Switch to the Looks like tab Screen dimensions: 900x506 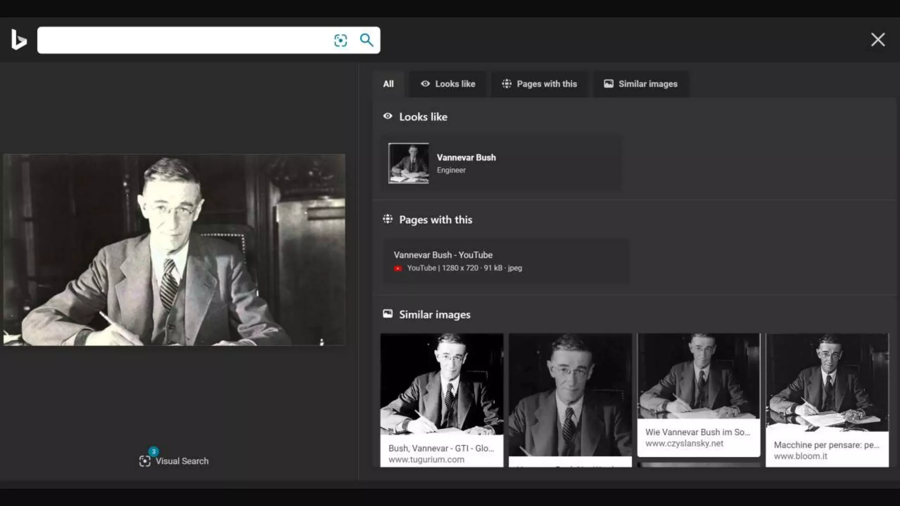pos(448,84)
